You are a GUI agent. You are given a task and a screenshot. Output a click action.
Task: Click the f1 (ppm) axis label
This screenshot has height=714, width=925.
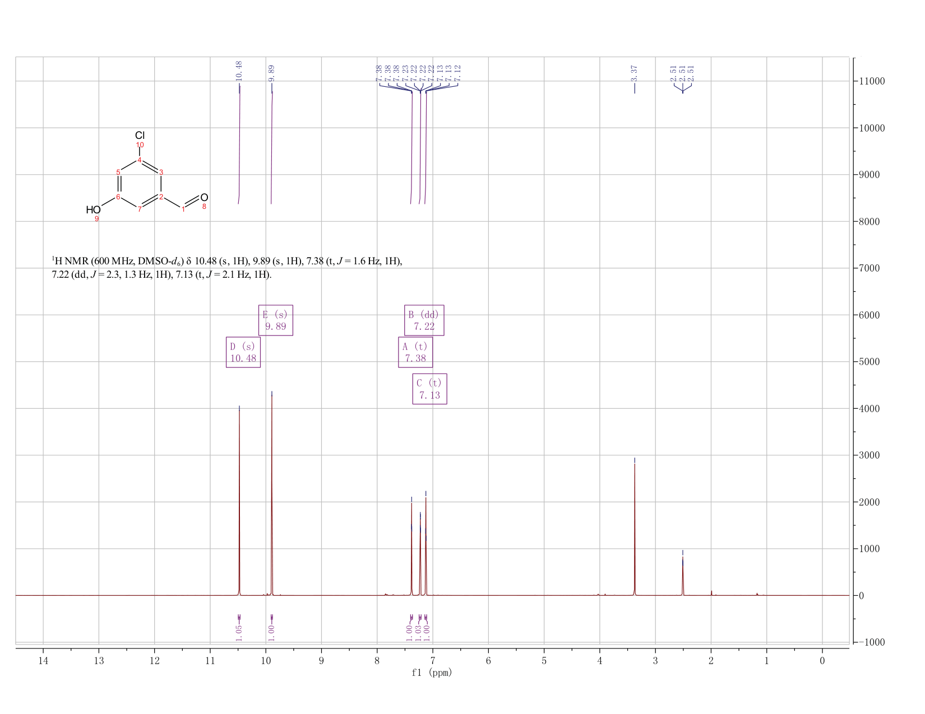click(432, 673)
